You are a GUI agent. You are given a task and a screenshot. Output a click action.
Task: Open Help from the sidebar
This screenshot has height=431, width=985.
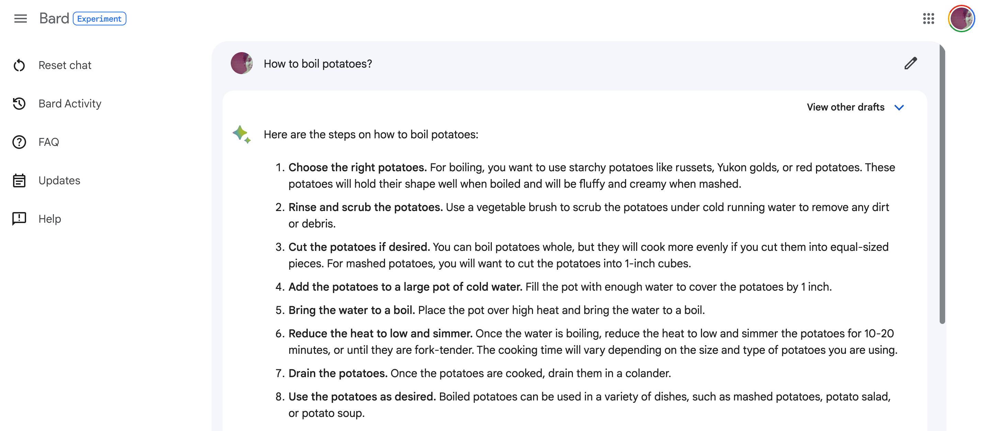pyautogui.click(x=50, y=219)
